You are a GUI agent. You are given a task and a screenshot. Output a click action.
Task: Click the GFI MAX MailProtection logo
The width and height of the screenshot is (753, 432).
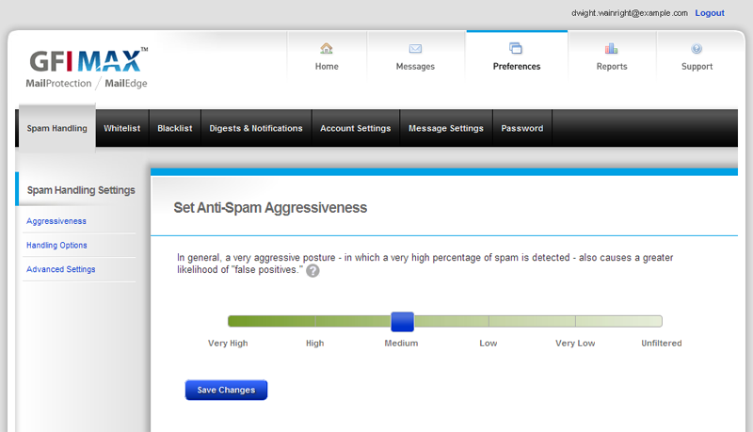87,68
